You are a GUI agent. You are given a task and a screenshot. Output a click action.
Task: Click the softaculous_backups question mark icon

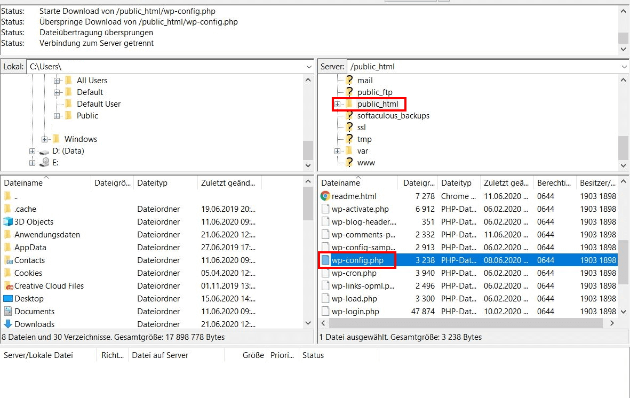click(x=349, y=115)
